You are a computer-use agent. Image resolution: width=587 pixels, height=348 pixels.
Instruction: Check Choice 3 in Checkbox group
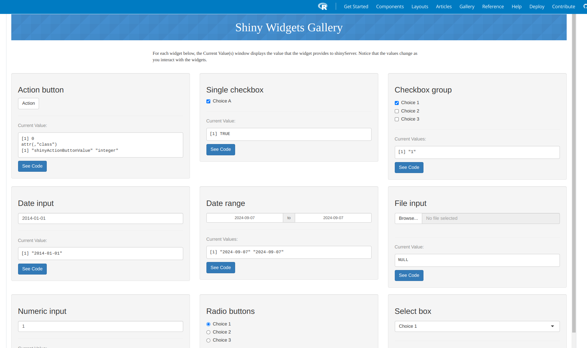pos(397,119)
